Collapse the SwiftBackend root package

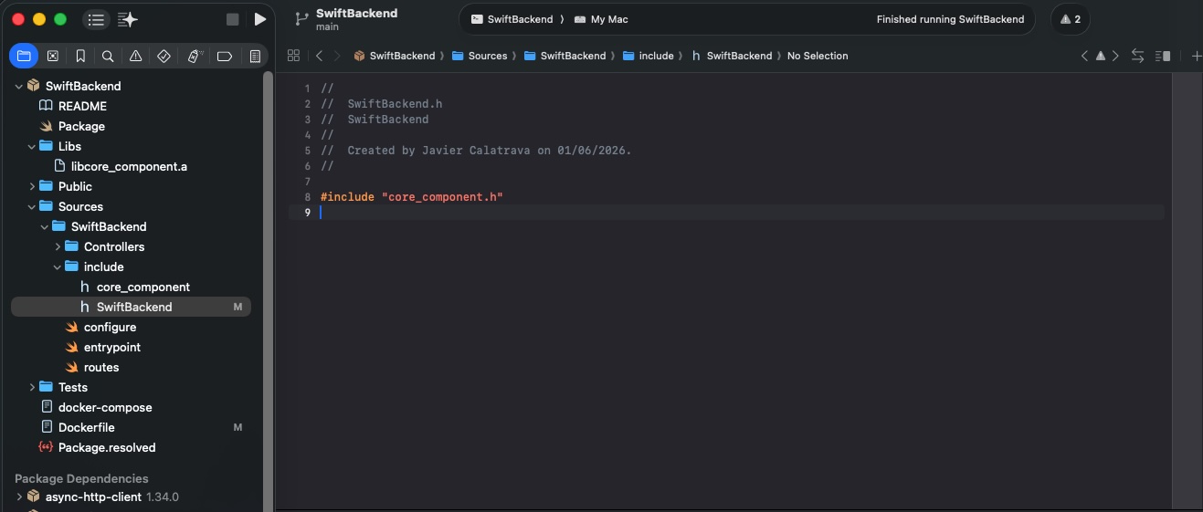click(19, 86)
